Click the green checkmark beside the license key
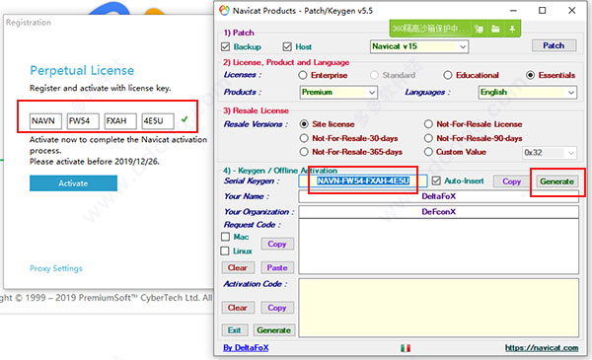This screenshot has height=360, width=592. pyautogui.click(x=185, y=119)
